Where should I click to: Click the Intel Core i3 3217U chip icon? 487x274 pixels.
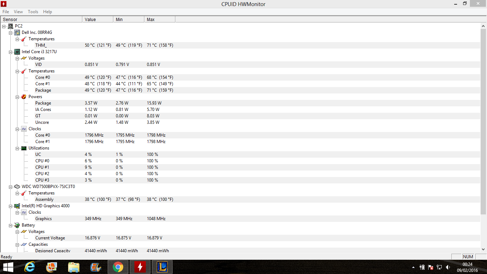pos(17,52)
